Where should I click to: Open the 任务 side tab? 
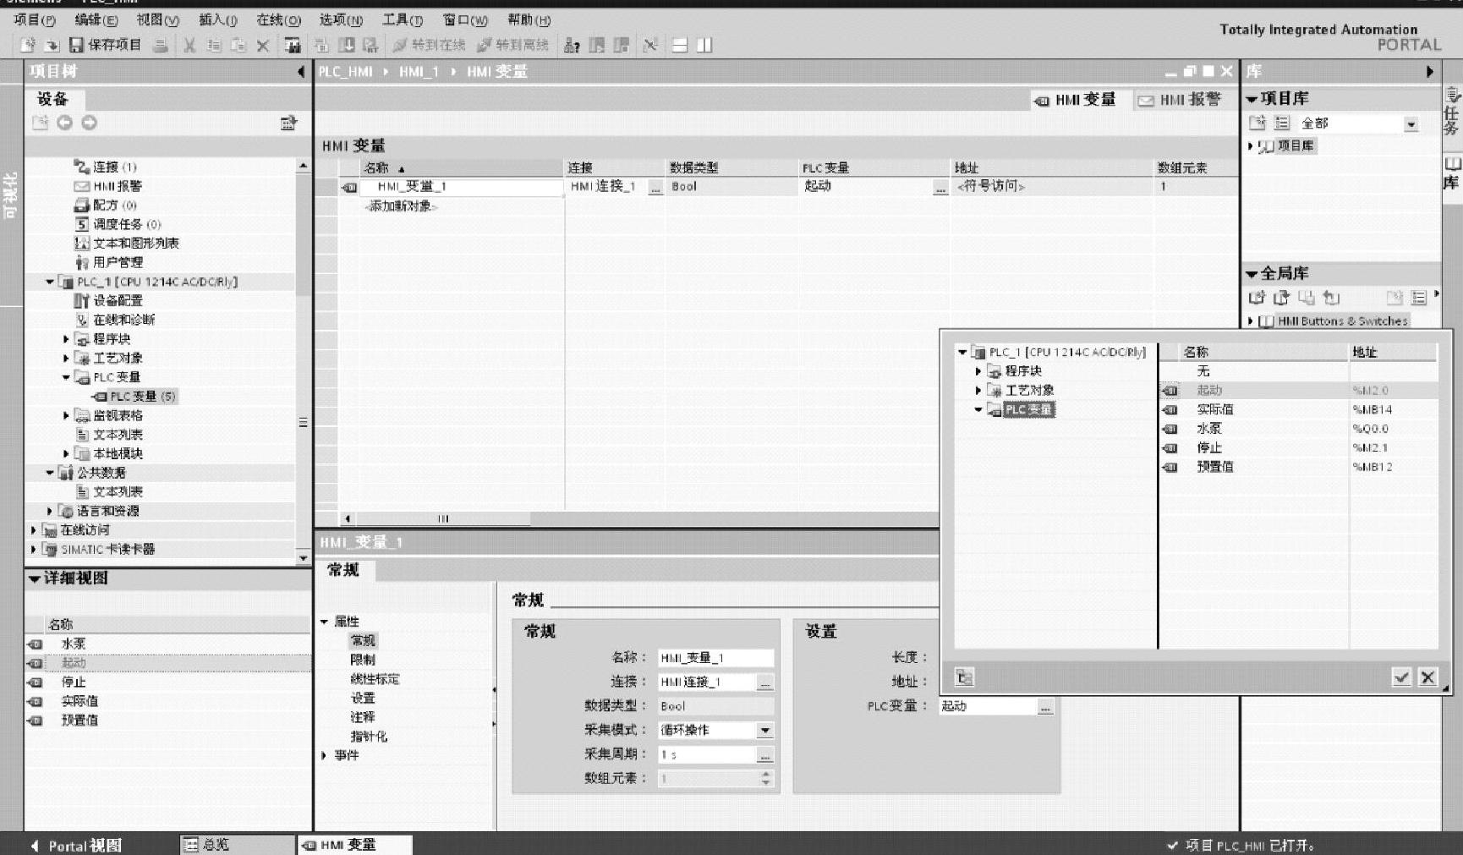[1452, 112]
